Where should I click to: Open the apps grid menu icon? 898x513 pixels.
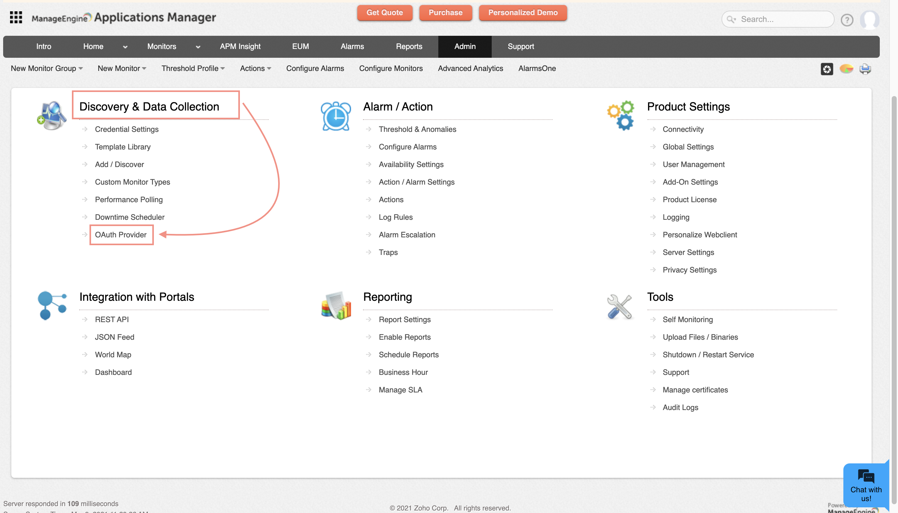tap(16, 17)
